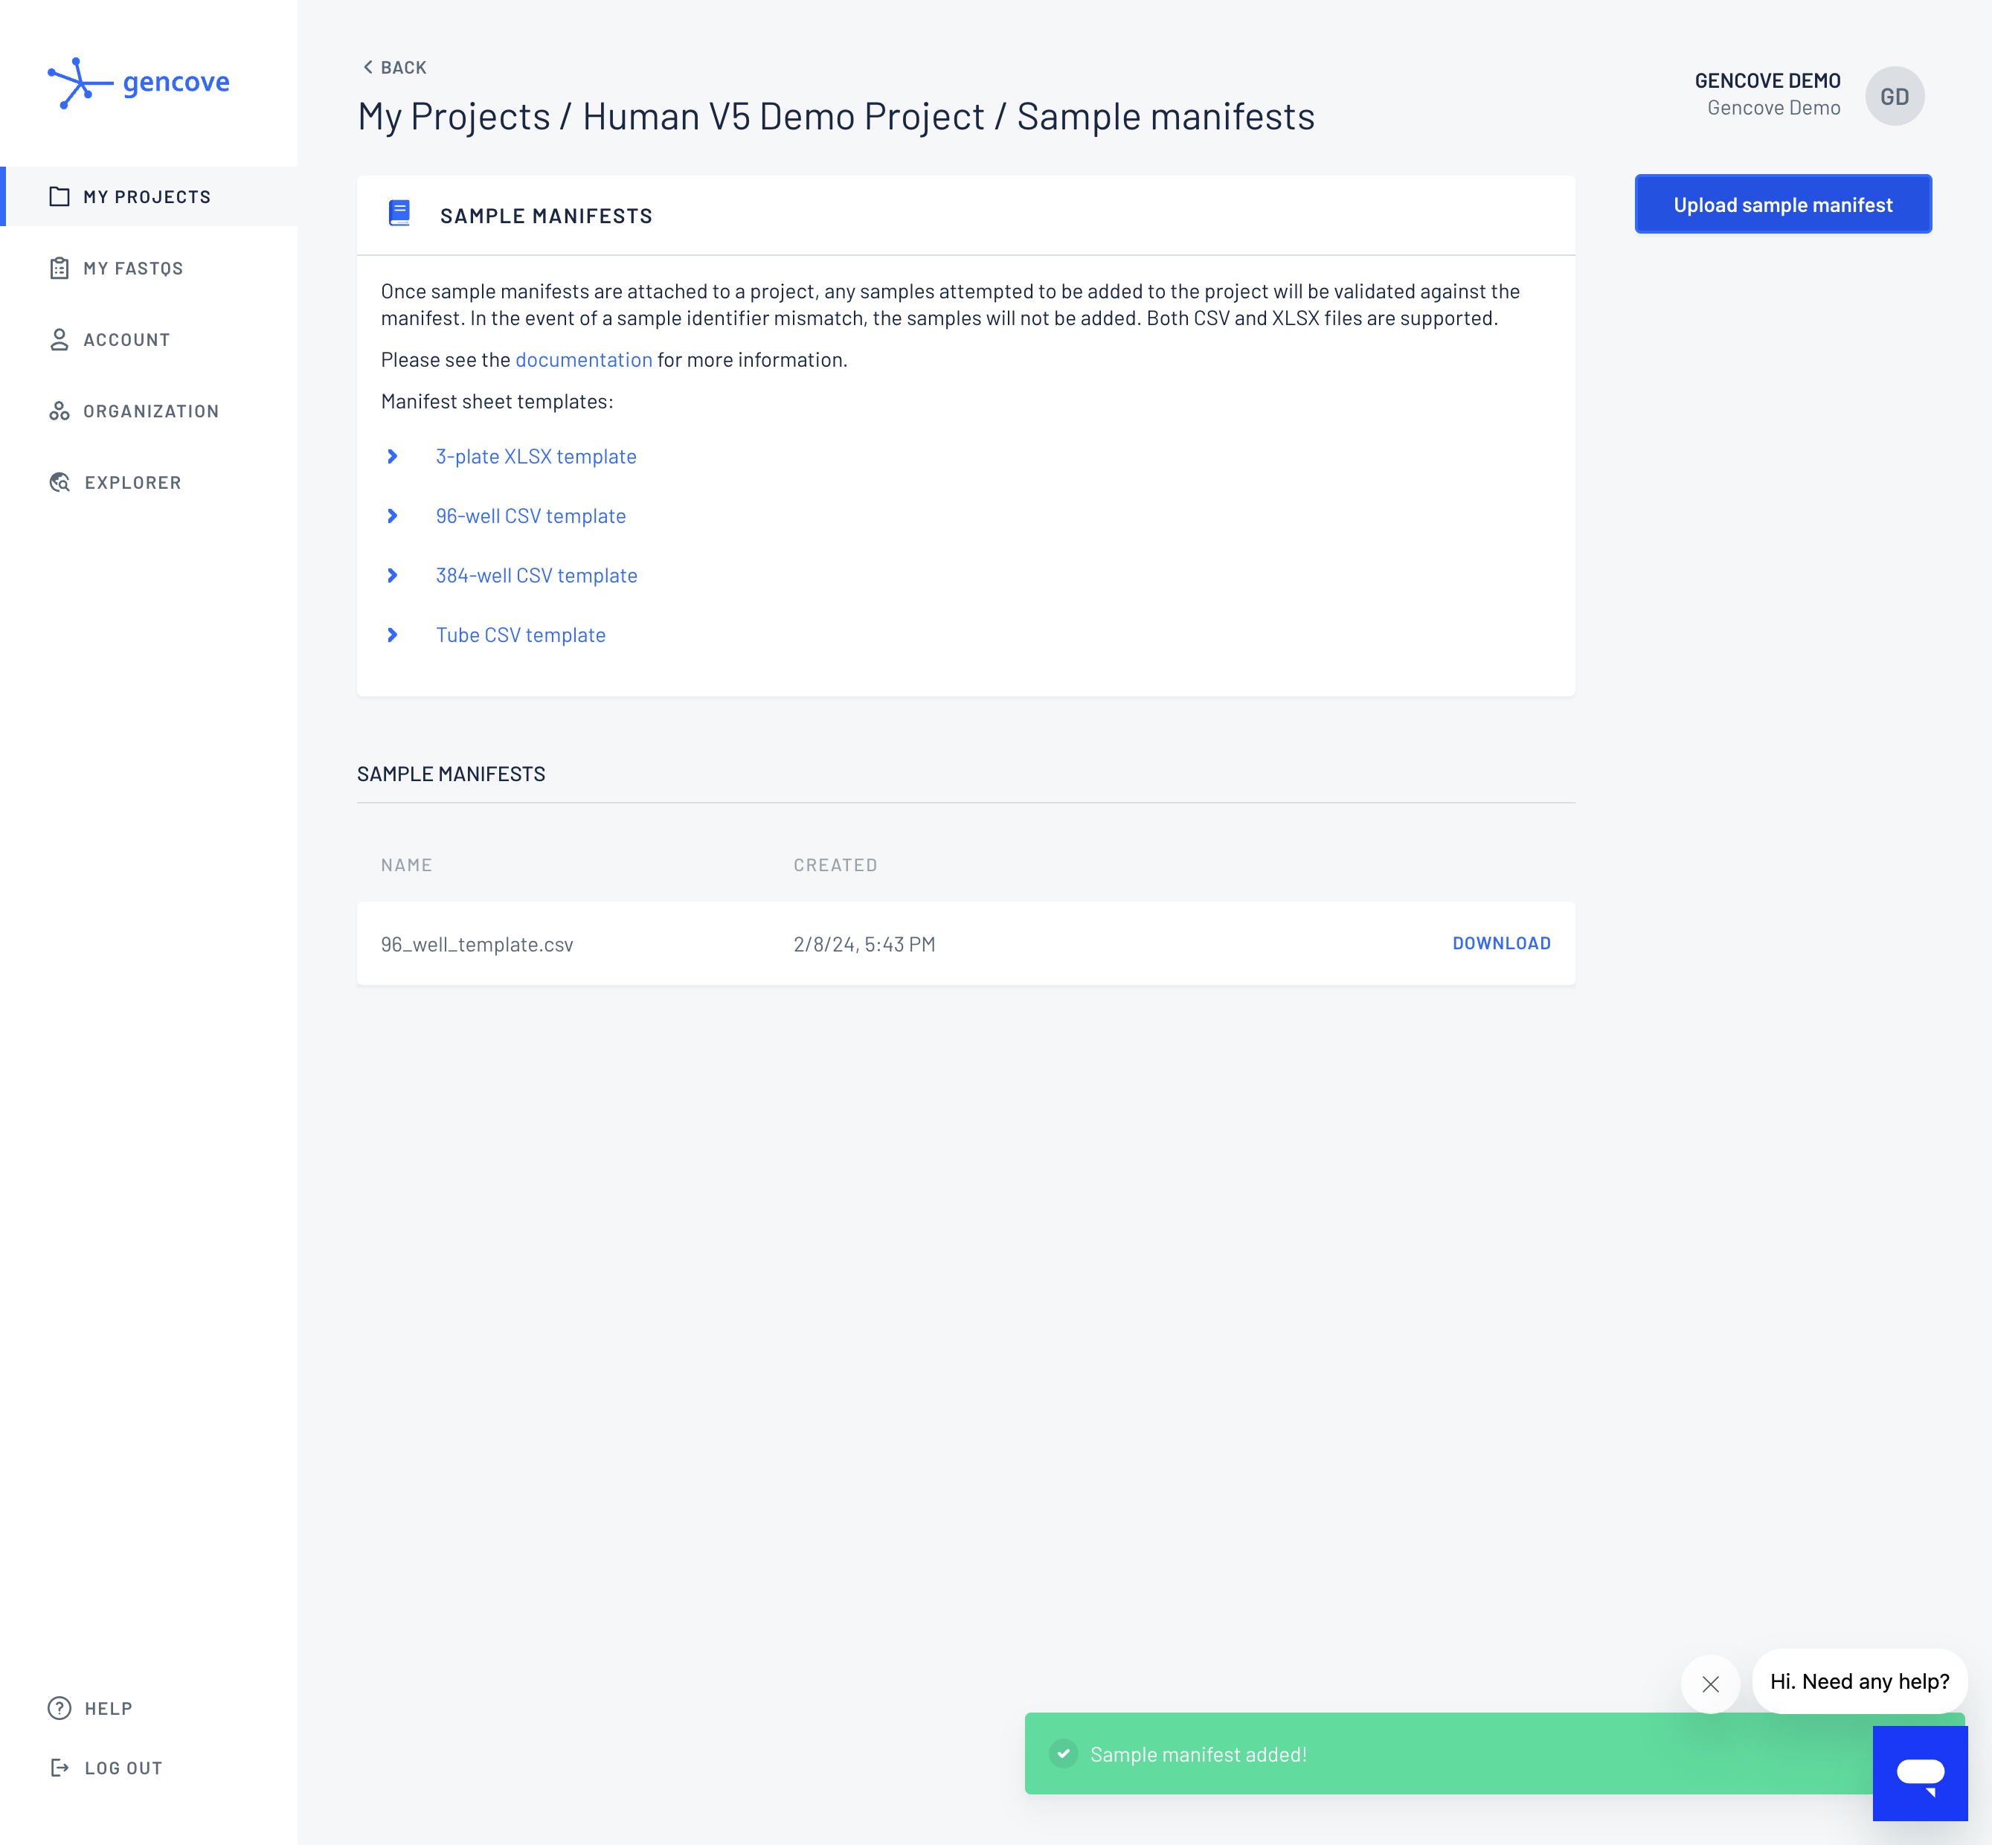Download 96_well_template.csv manifest
The image size is (1992, 1845).
tap(1501, 943)
